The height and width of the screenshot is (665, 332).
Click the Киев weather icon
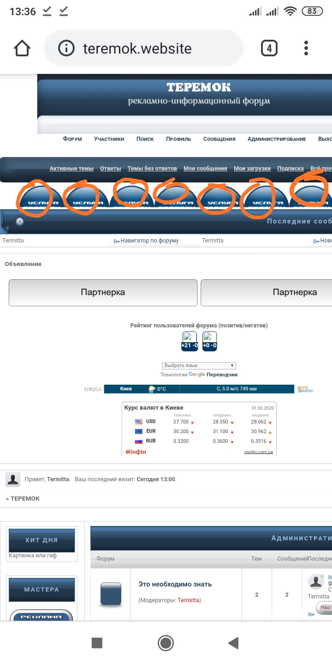click(x=152, y=389)
